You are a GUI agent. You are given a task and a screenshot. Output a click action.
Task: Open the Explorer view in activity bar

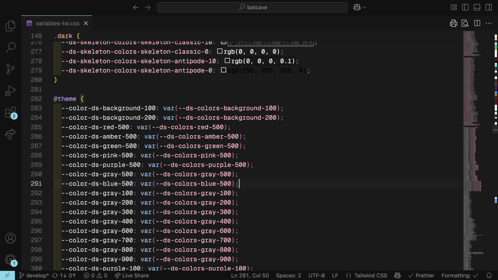coord(10,26)
